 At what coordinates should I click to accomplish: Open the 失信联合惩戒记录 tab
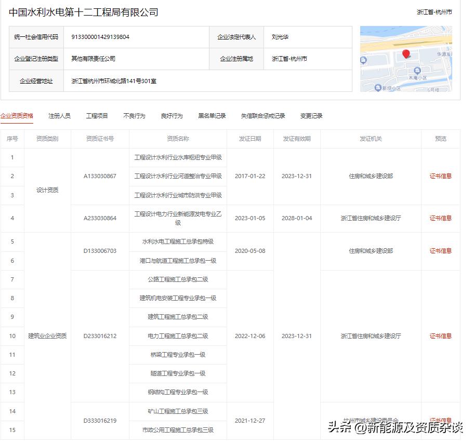tap(261, 116)
